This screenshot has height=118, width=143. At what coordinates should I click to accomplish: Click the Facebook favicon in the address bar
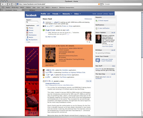17,4
